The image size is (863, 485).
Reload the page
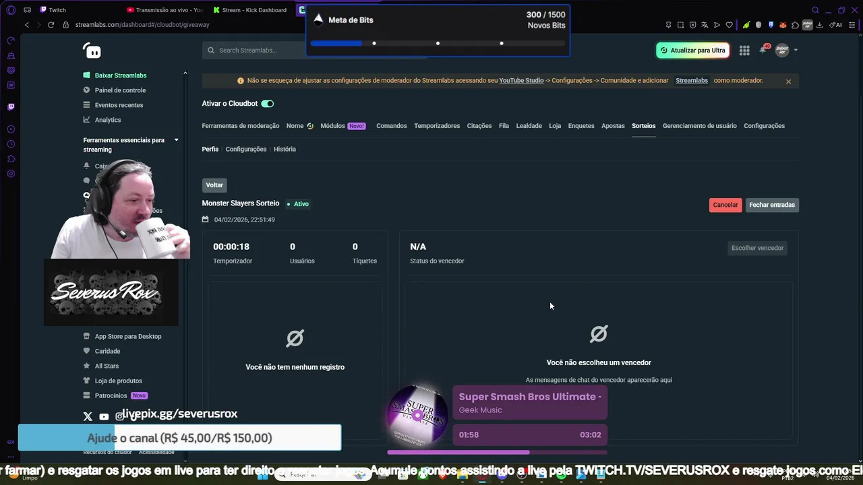(x=51, y=25)
